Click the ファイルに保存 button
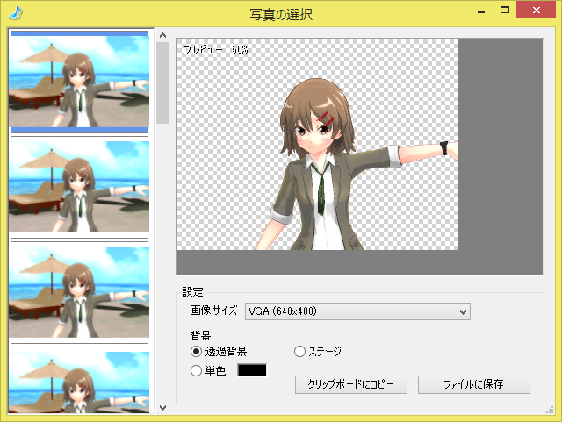Viewport: 562px width, 422px height. (474, 384)
